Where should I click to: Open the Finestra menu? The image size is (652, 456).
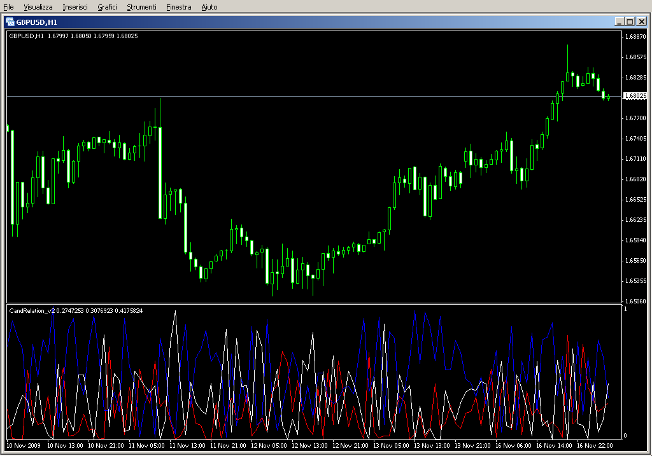178,7
